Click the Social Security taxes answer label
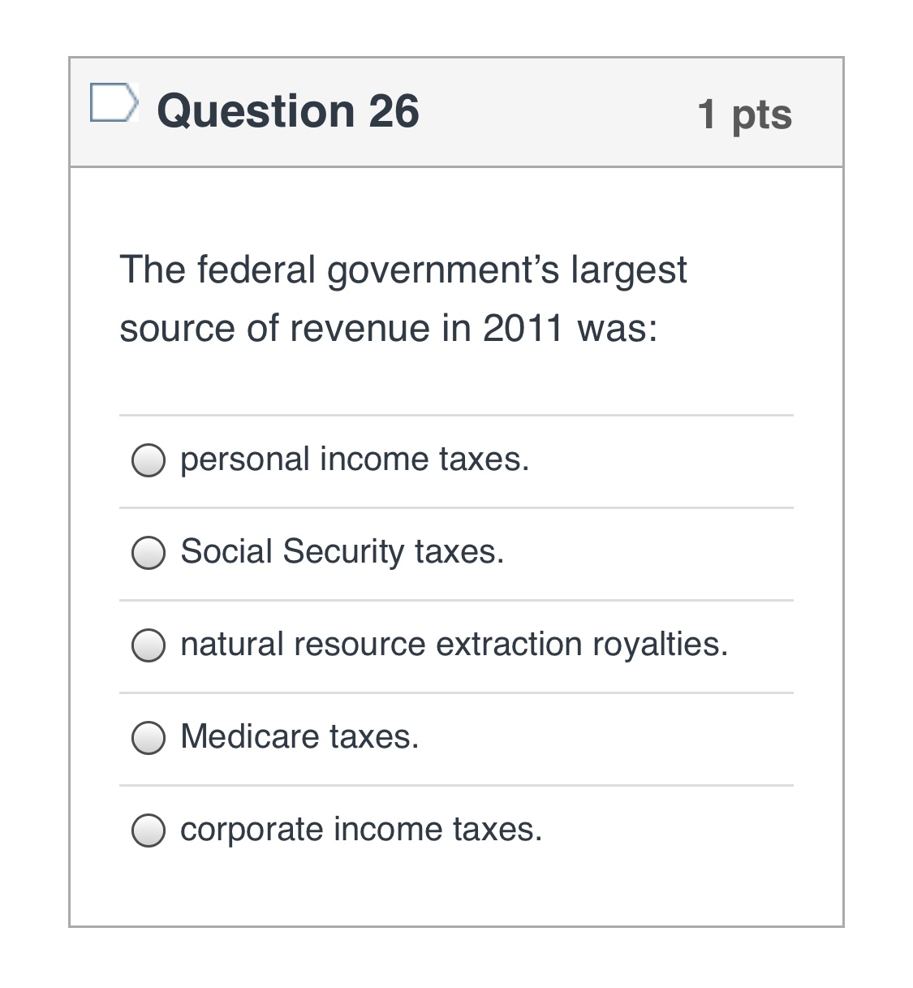 point(342,553)
